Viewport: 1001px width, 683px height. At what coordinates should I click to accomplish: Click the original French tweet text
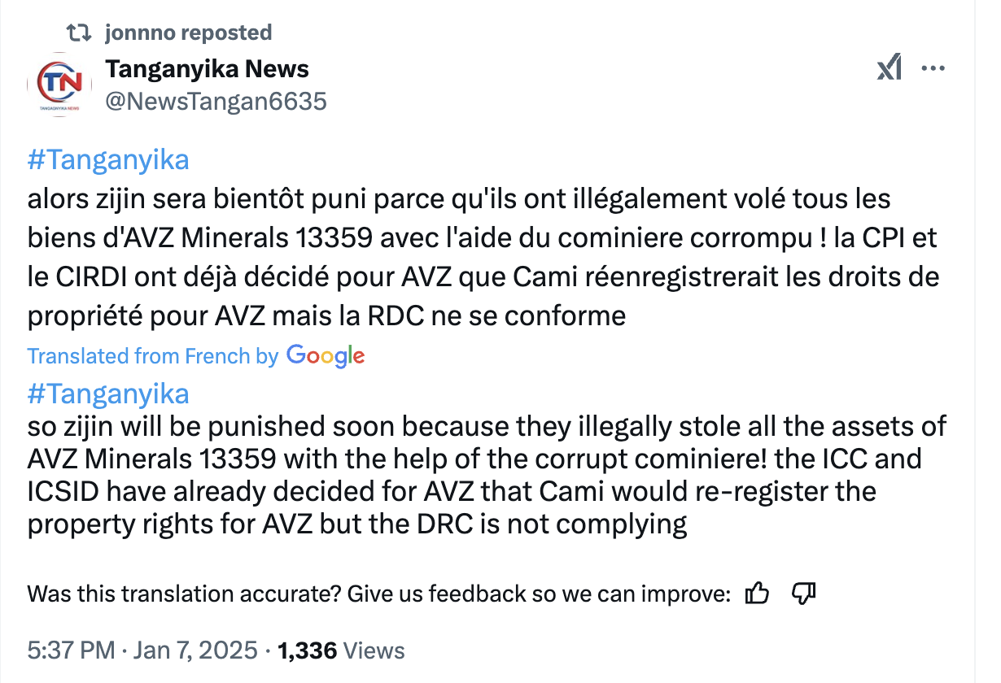pos(483,257)
